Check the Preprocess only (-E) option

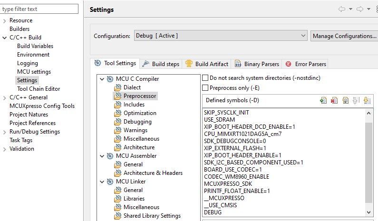pos(205,88)
